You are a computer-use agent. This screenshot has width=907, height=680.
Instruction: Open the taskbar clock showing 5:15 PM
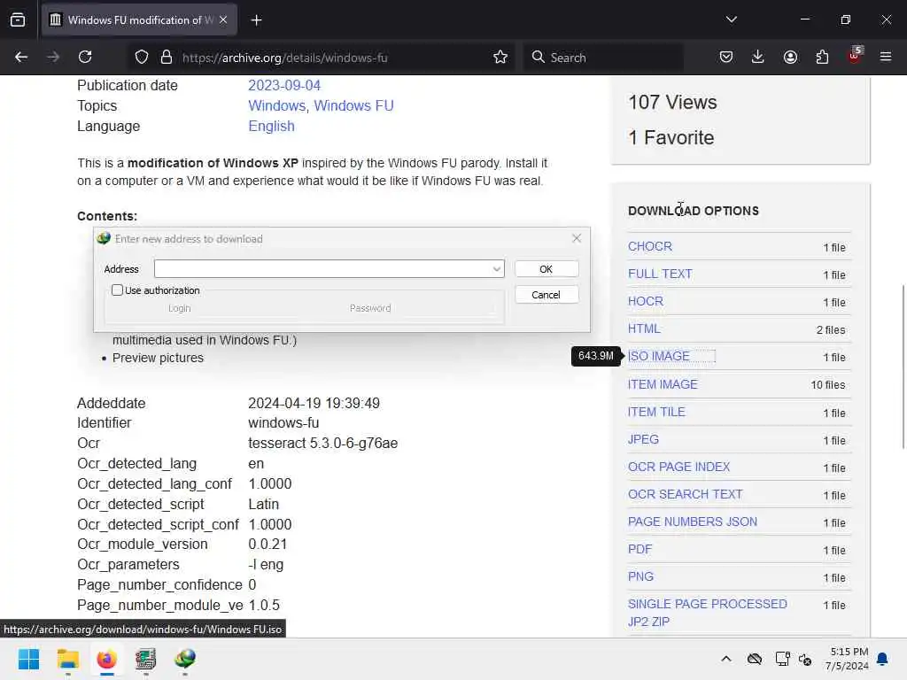click(847, 659)
